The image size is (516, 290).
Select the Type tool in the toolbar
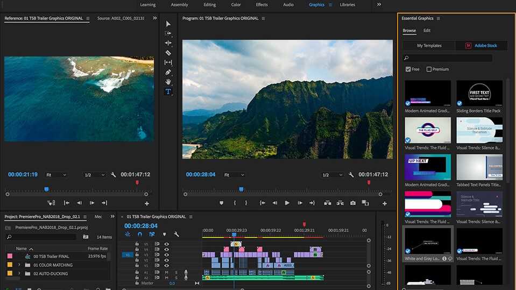point(168,91)
